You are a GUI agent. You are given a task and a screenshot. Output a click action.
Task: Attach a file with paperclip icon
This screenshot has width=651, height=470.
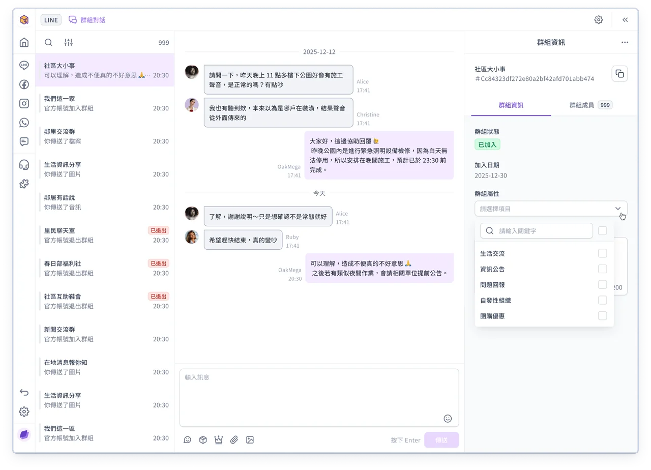tap(234, 440)
